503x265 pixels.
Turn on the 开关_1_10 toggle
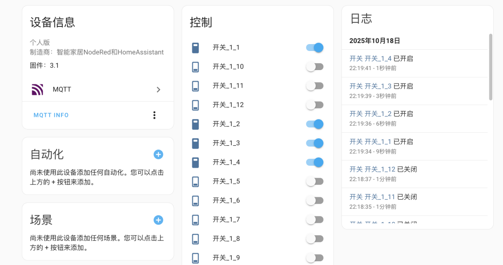315,67
